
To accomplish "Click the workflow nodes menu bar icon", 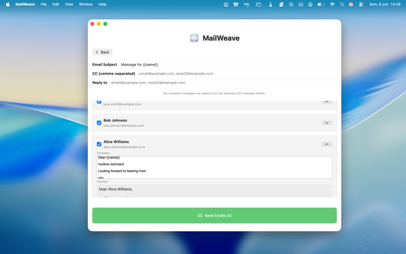I will (246, 4).
